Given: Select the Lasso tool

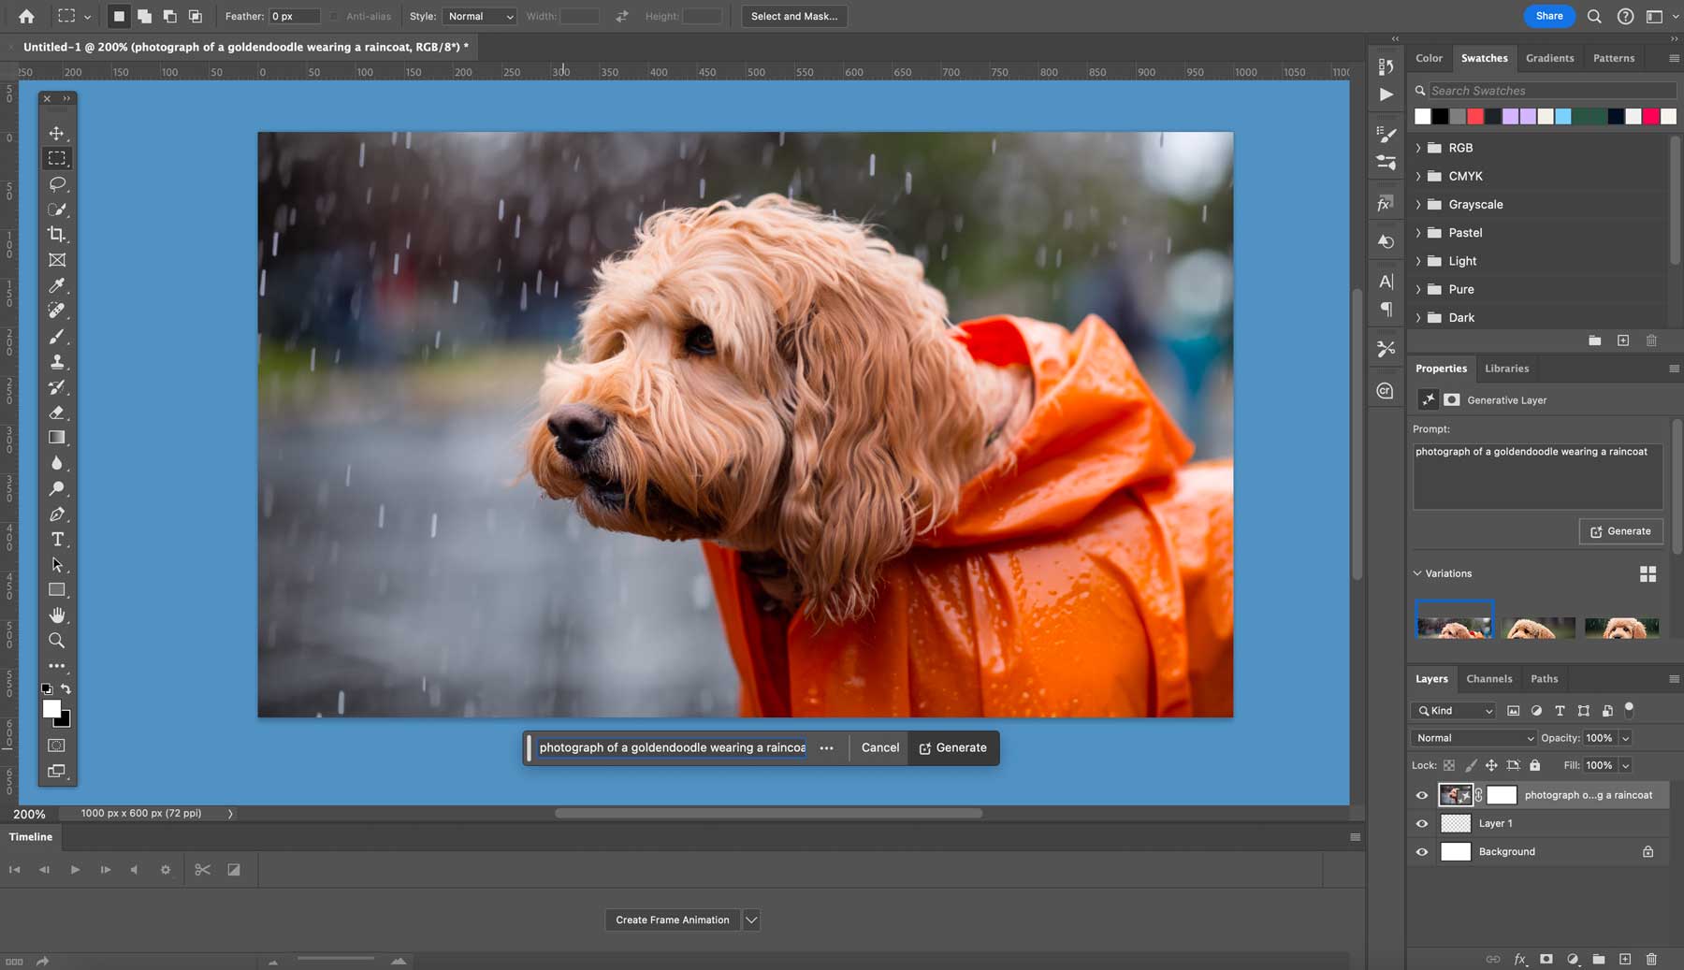Looking at the screenshot, I should click(x=57, y=184).
